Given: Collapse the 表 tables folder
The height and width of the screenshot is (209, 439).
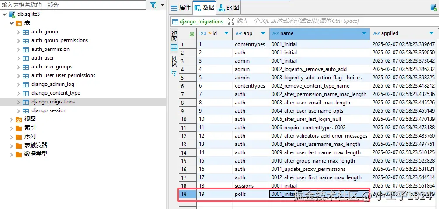Looking at the screenshot, I should (11, 23).
